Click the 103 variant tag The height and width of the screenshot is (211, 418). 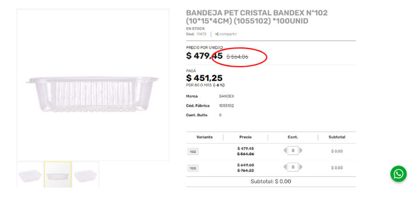coord(193,168)
